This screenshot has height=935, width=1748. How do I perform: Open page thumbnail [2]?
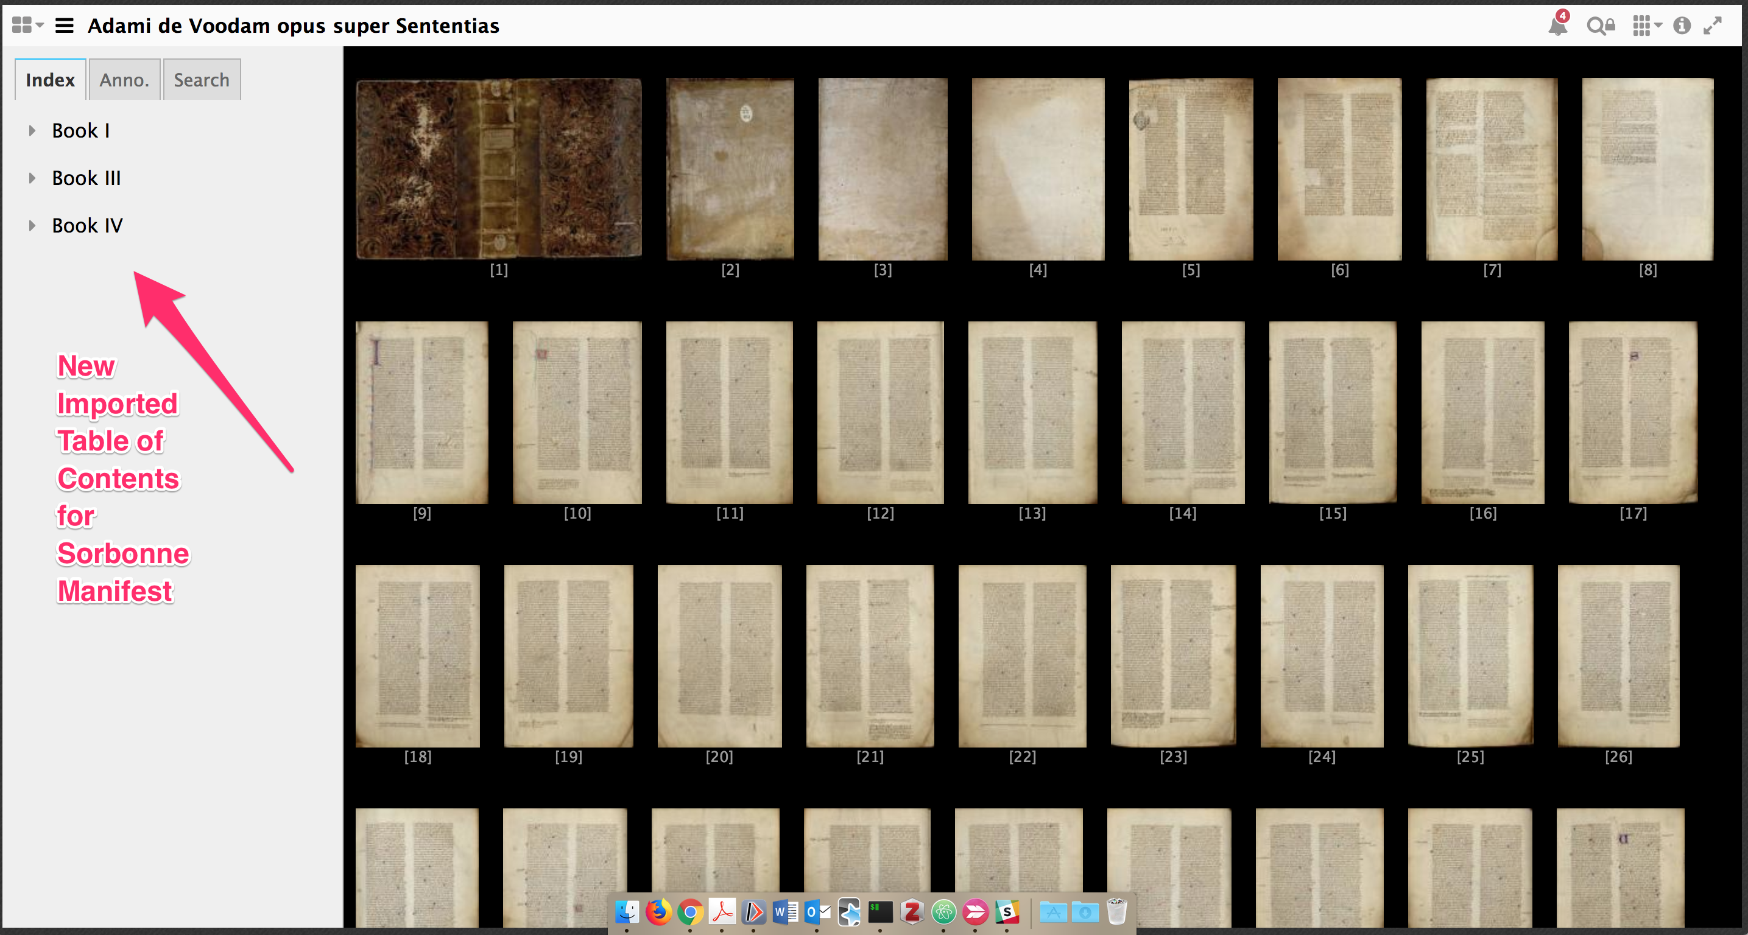coord(730,168)
